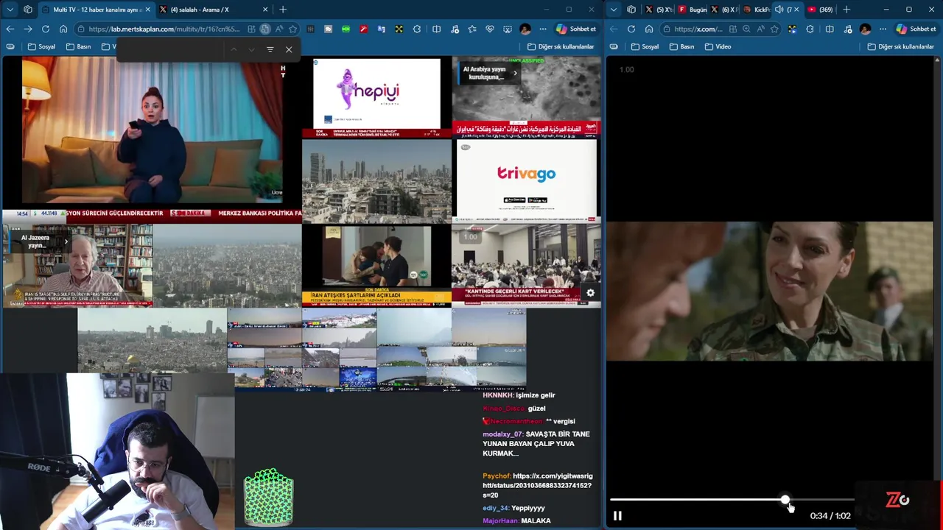Viewport: 943px width, 530px height.
Task: Open Video bookmarks folder in the right browser
Action: click(718, 46)
